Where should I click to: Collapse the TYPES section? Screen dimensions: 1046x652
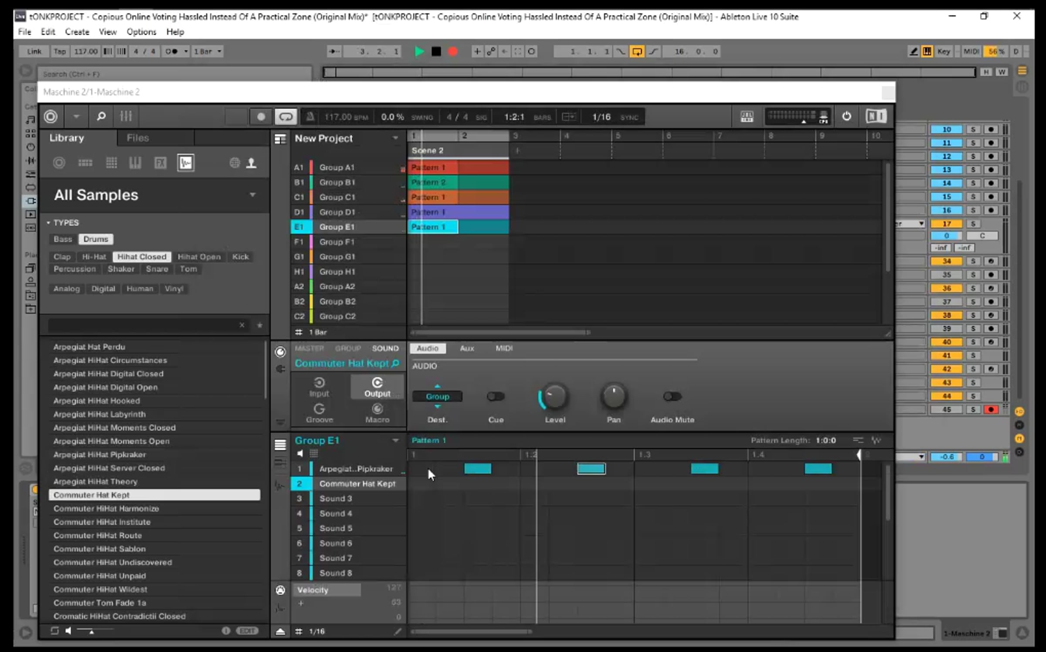48,223
